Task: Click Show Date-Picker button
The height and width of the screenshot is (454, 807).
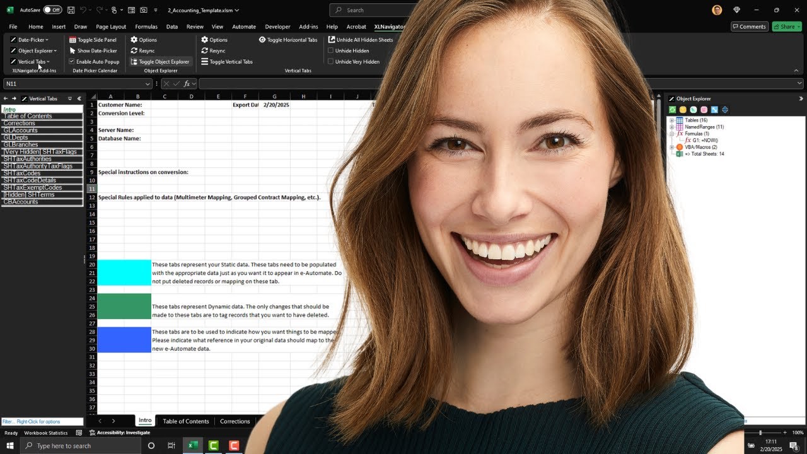Action: pyautogui.click(x=93, y=50)
